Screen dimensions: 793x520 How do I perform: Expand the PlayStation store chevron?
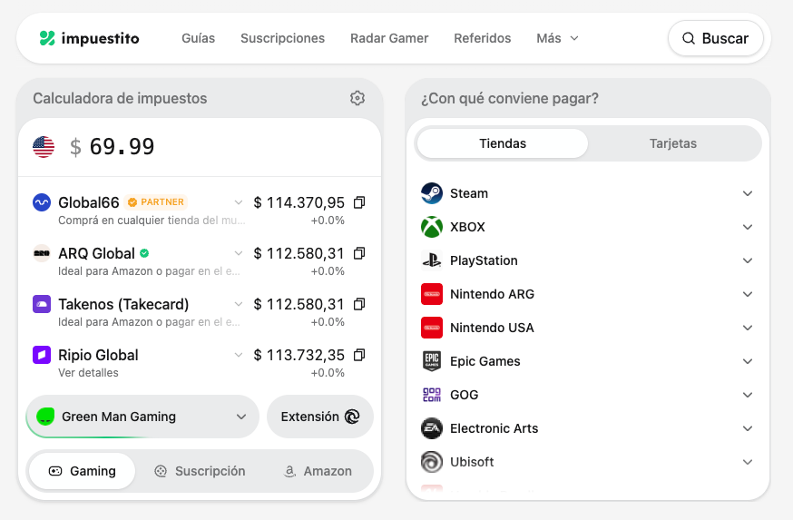(748, 260)
